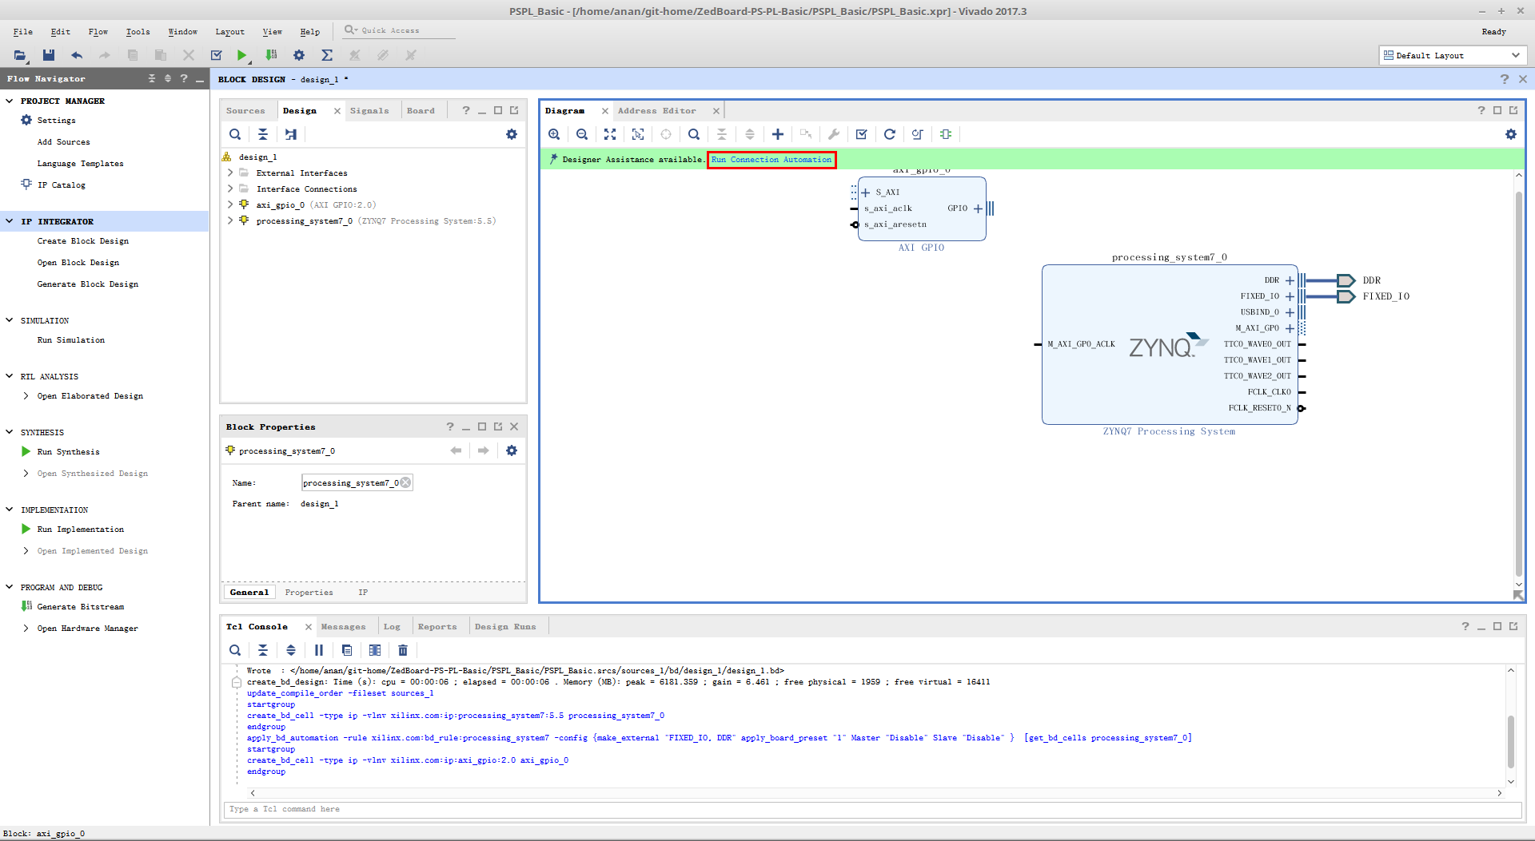
Task: Regenerate layout in Diagram toolbar
Action: 890,134
